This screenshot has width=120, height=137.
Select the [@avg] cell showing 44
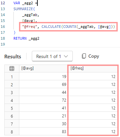(43, 92)
